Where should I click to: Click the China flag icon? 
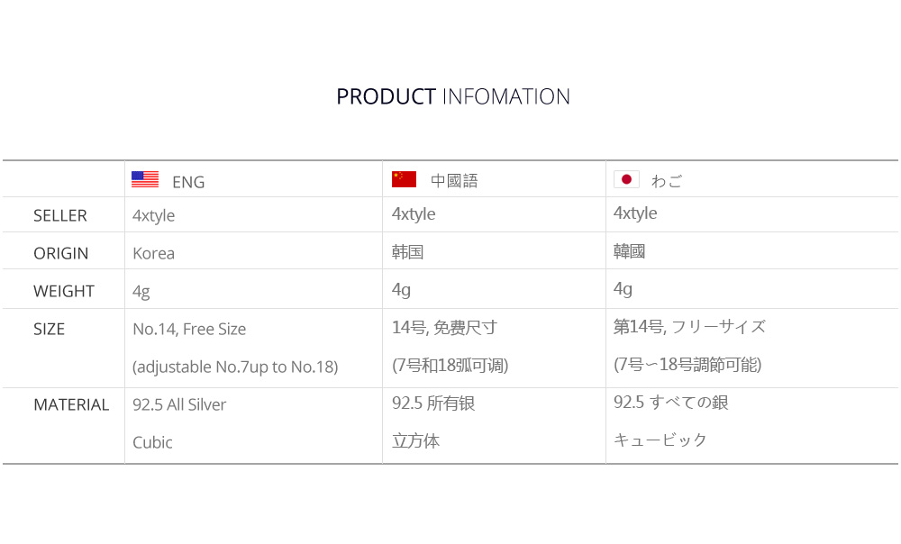pyautogui.click(x=404, y=179)
